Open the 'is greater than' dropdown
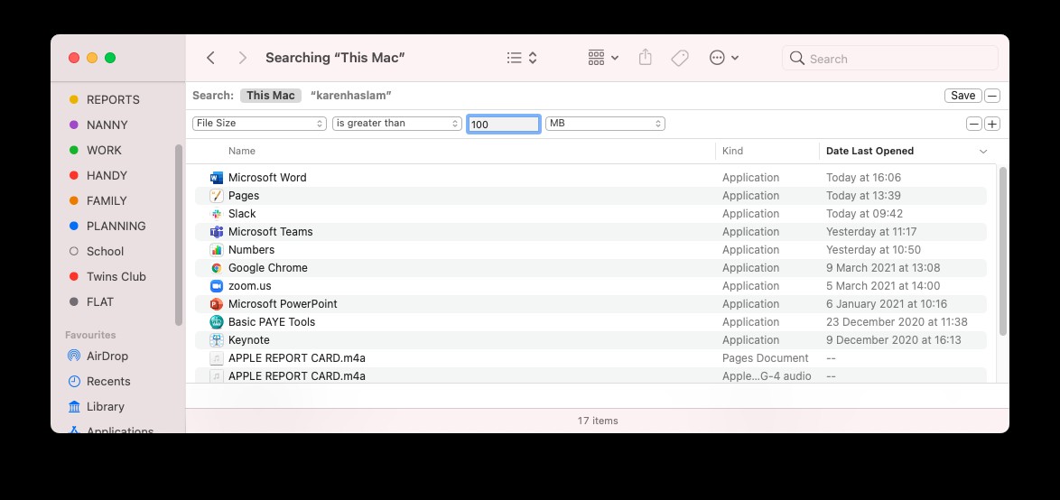This screenshot has width=1060, height=500. tap(397, 124)
